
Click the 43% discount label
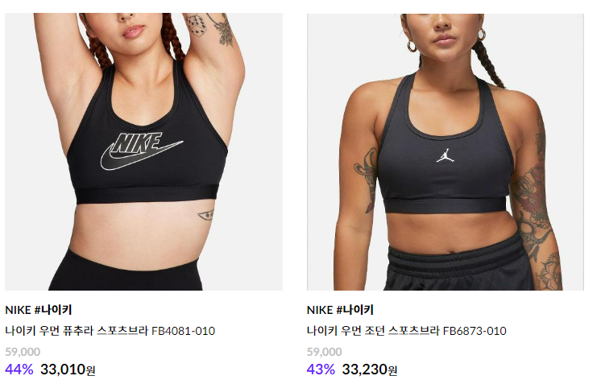coord(321,370)
